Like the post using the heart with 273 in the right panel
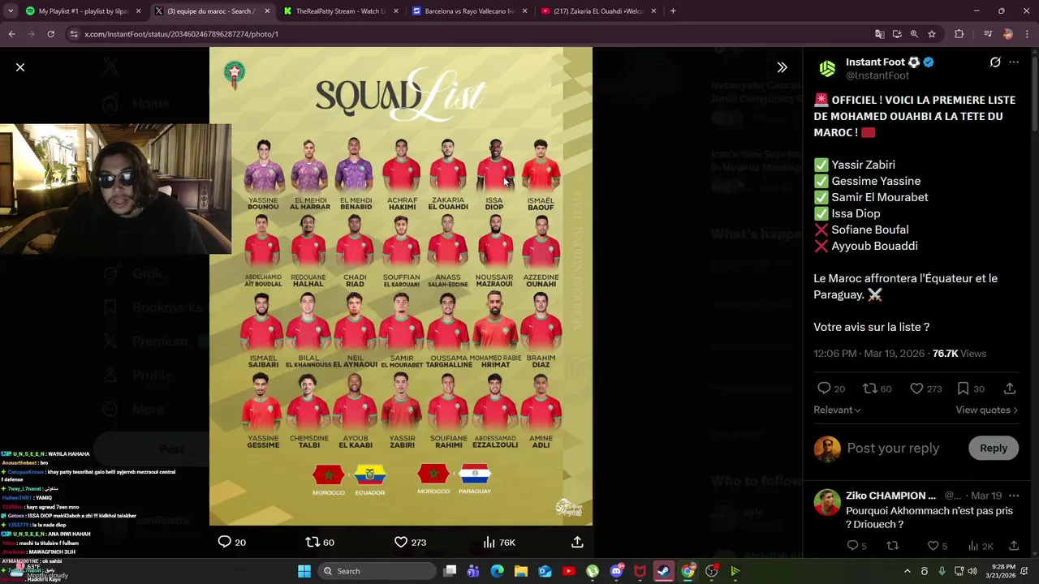The image size is (1039, 584). tap(916, 389)
